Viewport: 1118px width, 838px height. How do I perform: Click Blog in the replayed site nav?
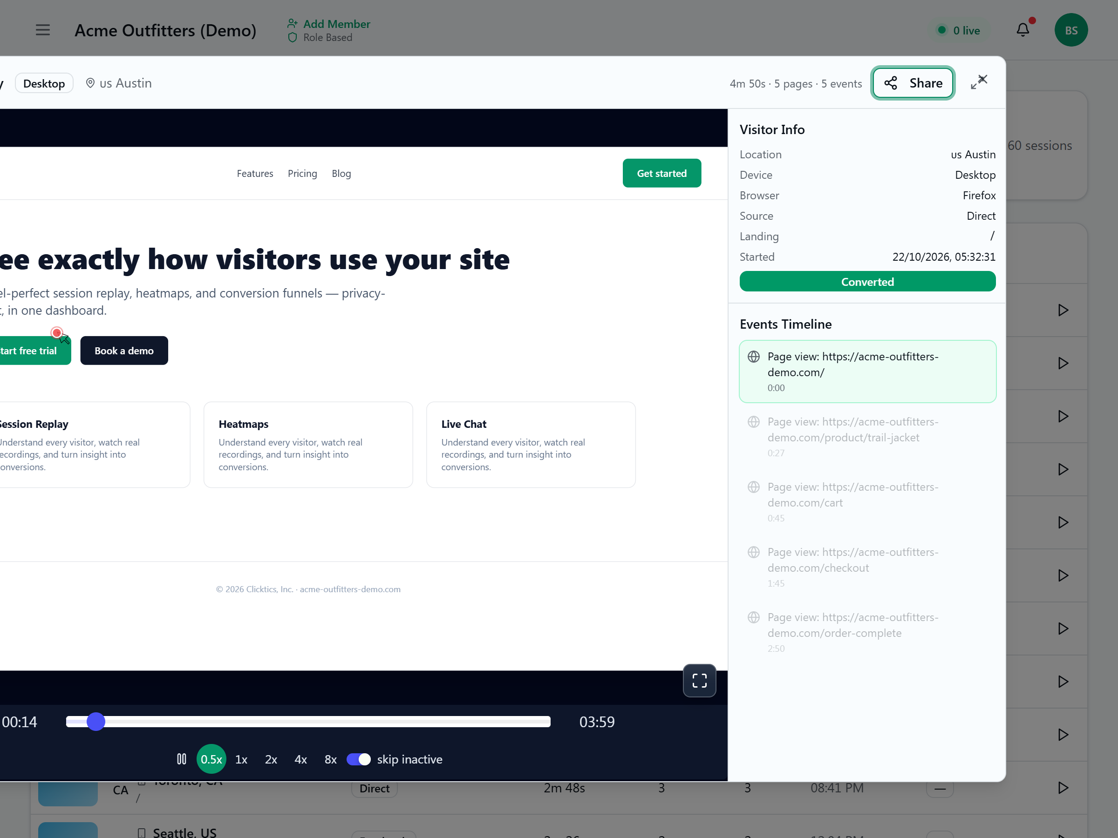pyautogui.click(x=341, y=173)
